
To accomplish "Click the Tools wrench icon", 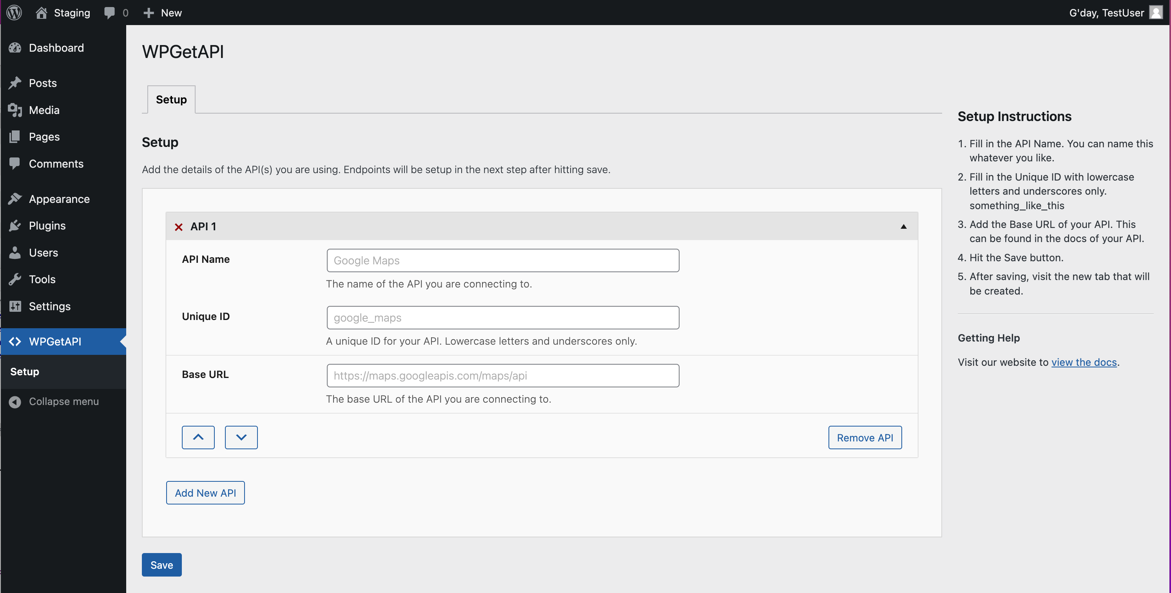I will coord(15,279).
